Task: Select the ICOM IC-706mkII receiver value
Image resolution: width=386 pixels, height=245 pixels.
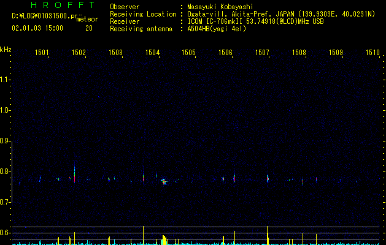Action: (x=255, y=21)
